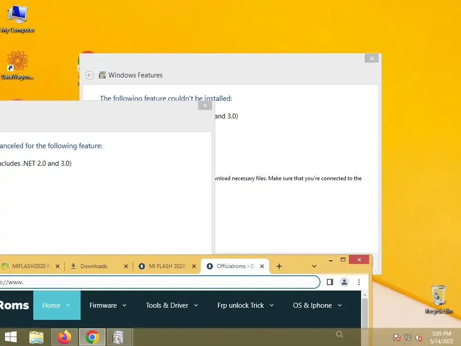Image resolution: width=461 pixels, height=346 pixels.
Task: Open File Explorer from taskbar
Action: (x=36, y=337)
